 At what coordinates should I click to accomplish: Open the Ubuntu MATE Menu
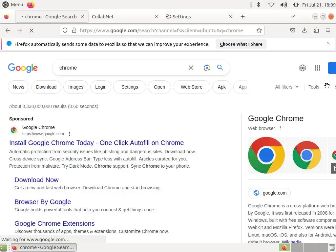(x=13, y=5)
